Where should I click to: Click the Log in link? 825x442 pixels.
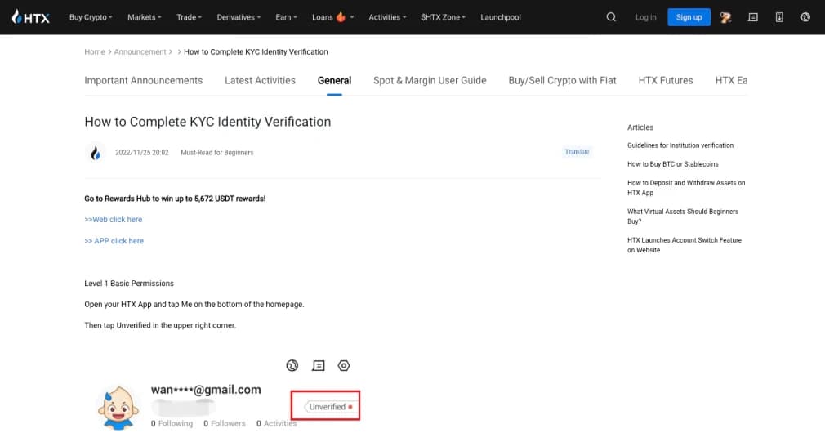coord(645,17)
